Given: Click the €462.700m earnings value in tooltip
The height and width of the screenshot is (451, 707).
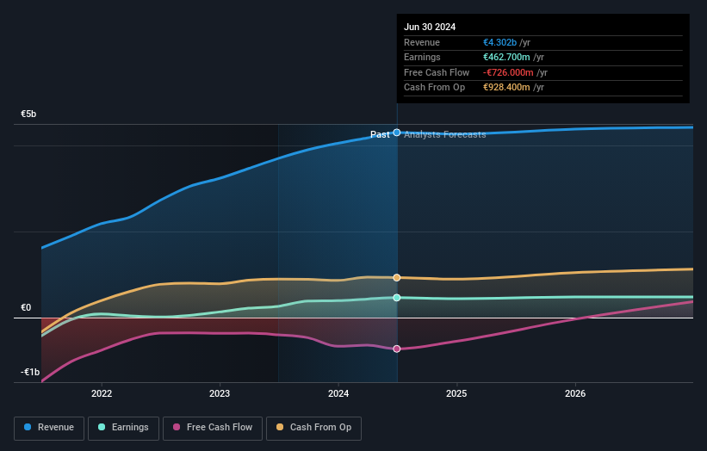Looking at the screenshot, I should (x=506, y=57).
